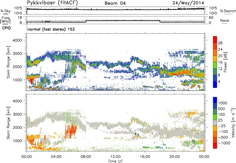Click '60' on the right Nave axis
Image resolution: width=236 pixels, height=163 pixels.
click(211, 18)
